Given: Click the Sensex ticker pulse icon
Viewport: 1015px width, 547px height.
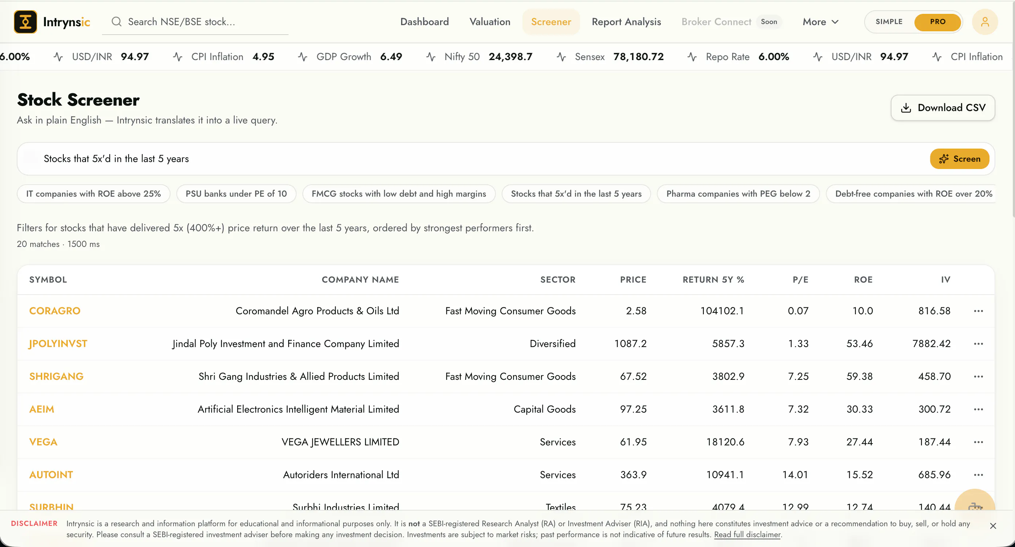Looking at the screenshot, I should (x=561, y=57).
